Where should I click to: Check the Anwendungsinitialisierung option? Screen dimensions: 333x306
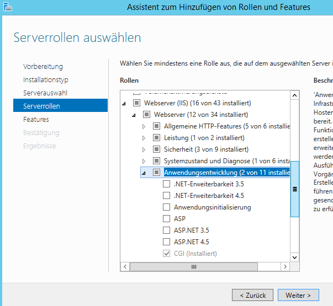tap(167, 207)
